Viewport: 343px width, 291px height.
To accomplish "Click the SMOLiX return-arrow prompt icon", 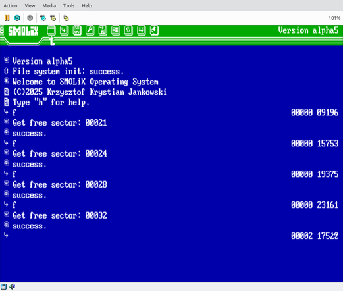I will (x=64, y=30).
